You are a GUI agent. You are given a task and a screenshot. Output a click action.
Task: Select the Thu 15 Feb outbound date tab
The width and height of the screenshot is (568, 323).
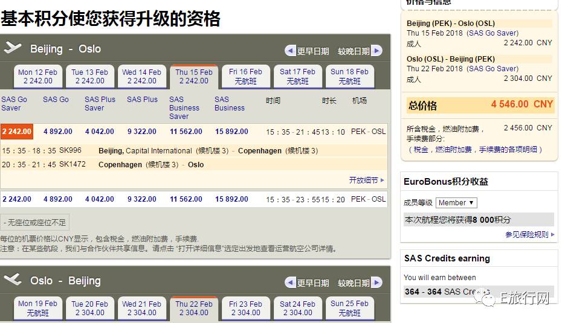[x=194, y=77]
